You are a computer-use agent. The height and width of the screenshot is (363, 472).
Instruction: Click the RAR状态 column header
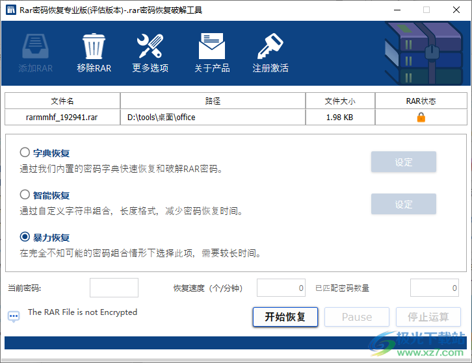[x=421, y=101]
